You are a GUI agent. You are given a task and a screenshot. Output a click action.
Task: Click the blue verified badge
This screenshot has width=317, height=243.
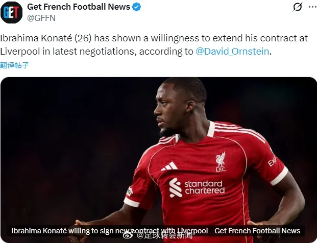136,7
